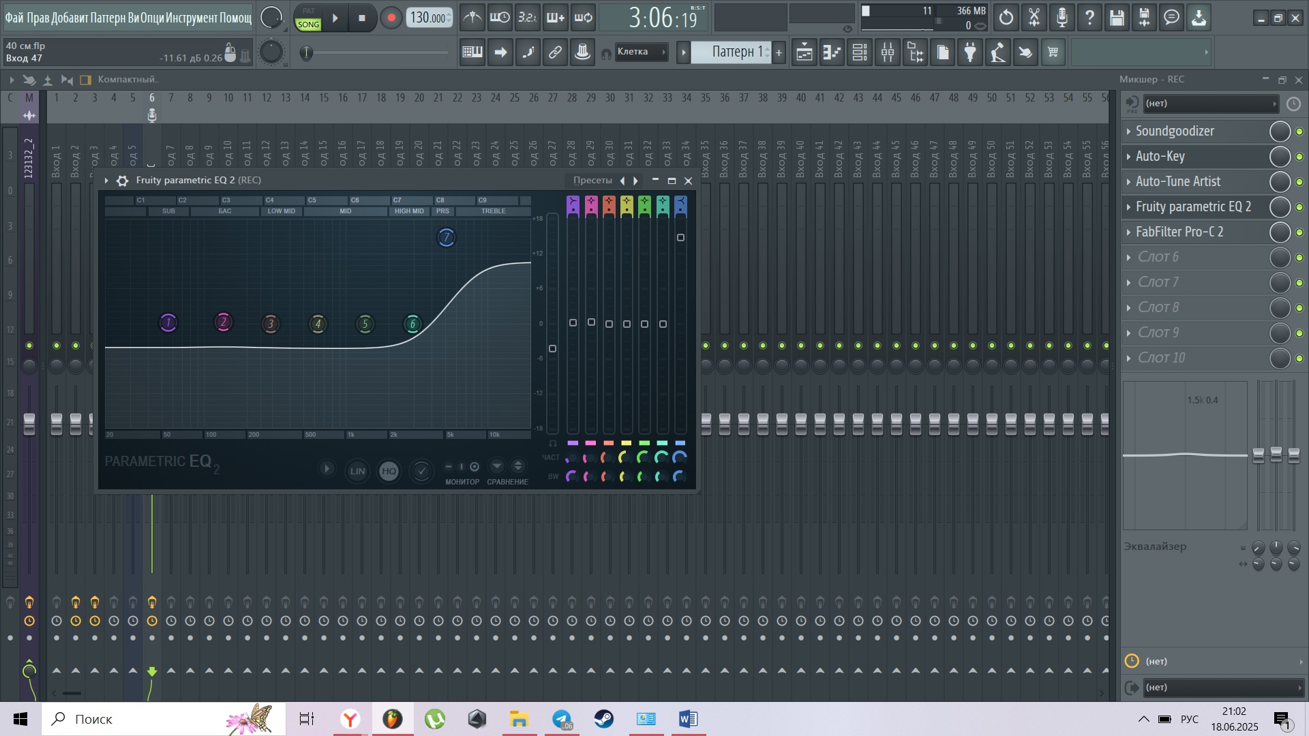This screenshot has width=1309, height=736.
Task: Open the Паттерн menu
Action: click(107, 18)
